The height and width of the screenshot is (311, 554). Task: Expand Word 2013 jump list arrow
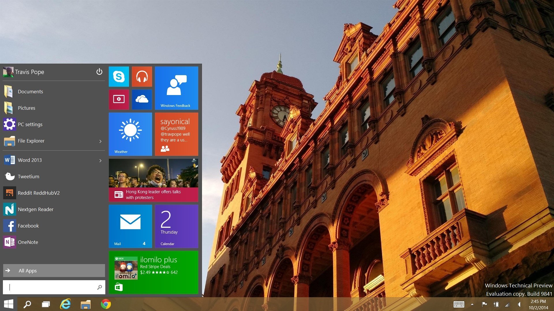pos(100,160)
